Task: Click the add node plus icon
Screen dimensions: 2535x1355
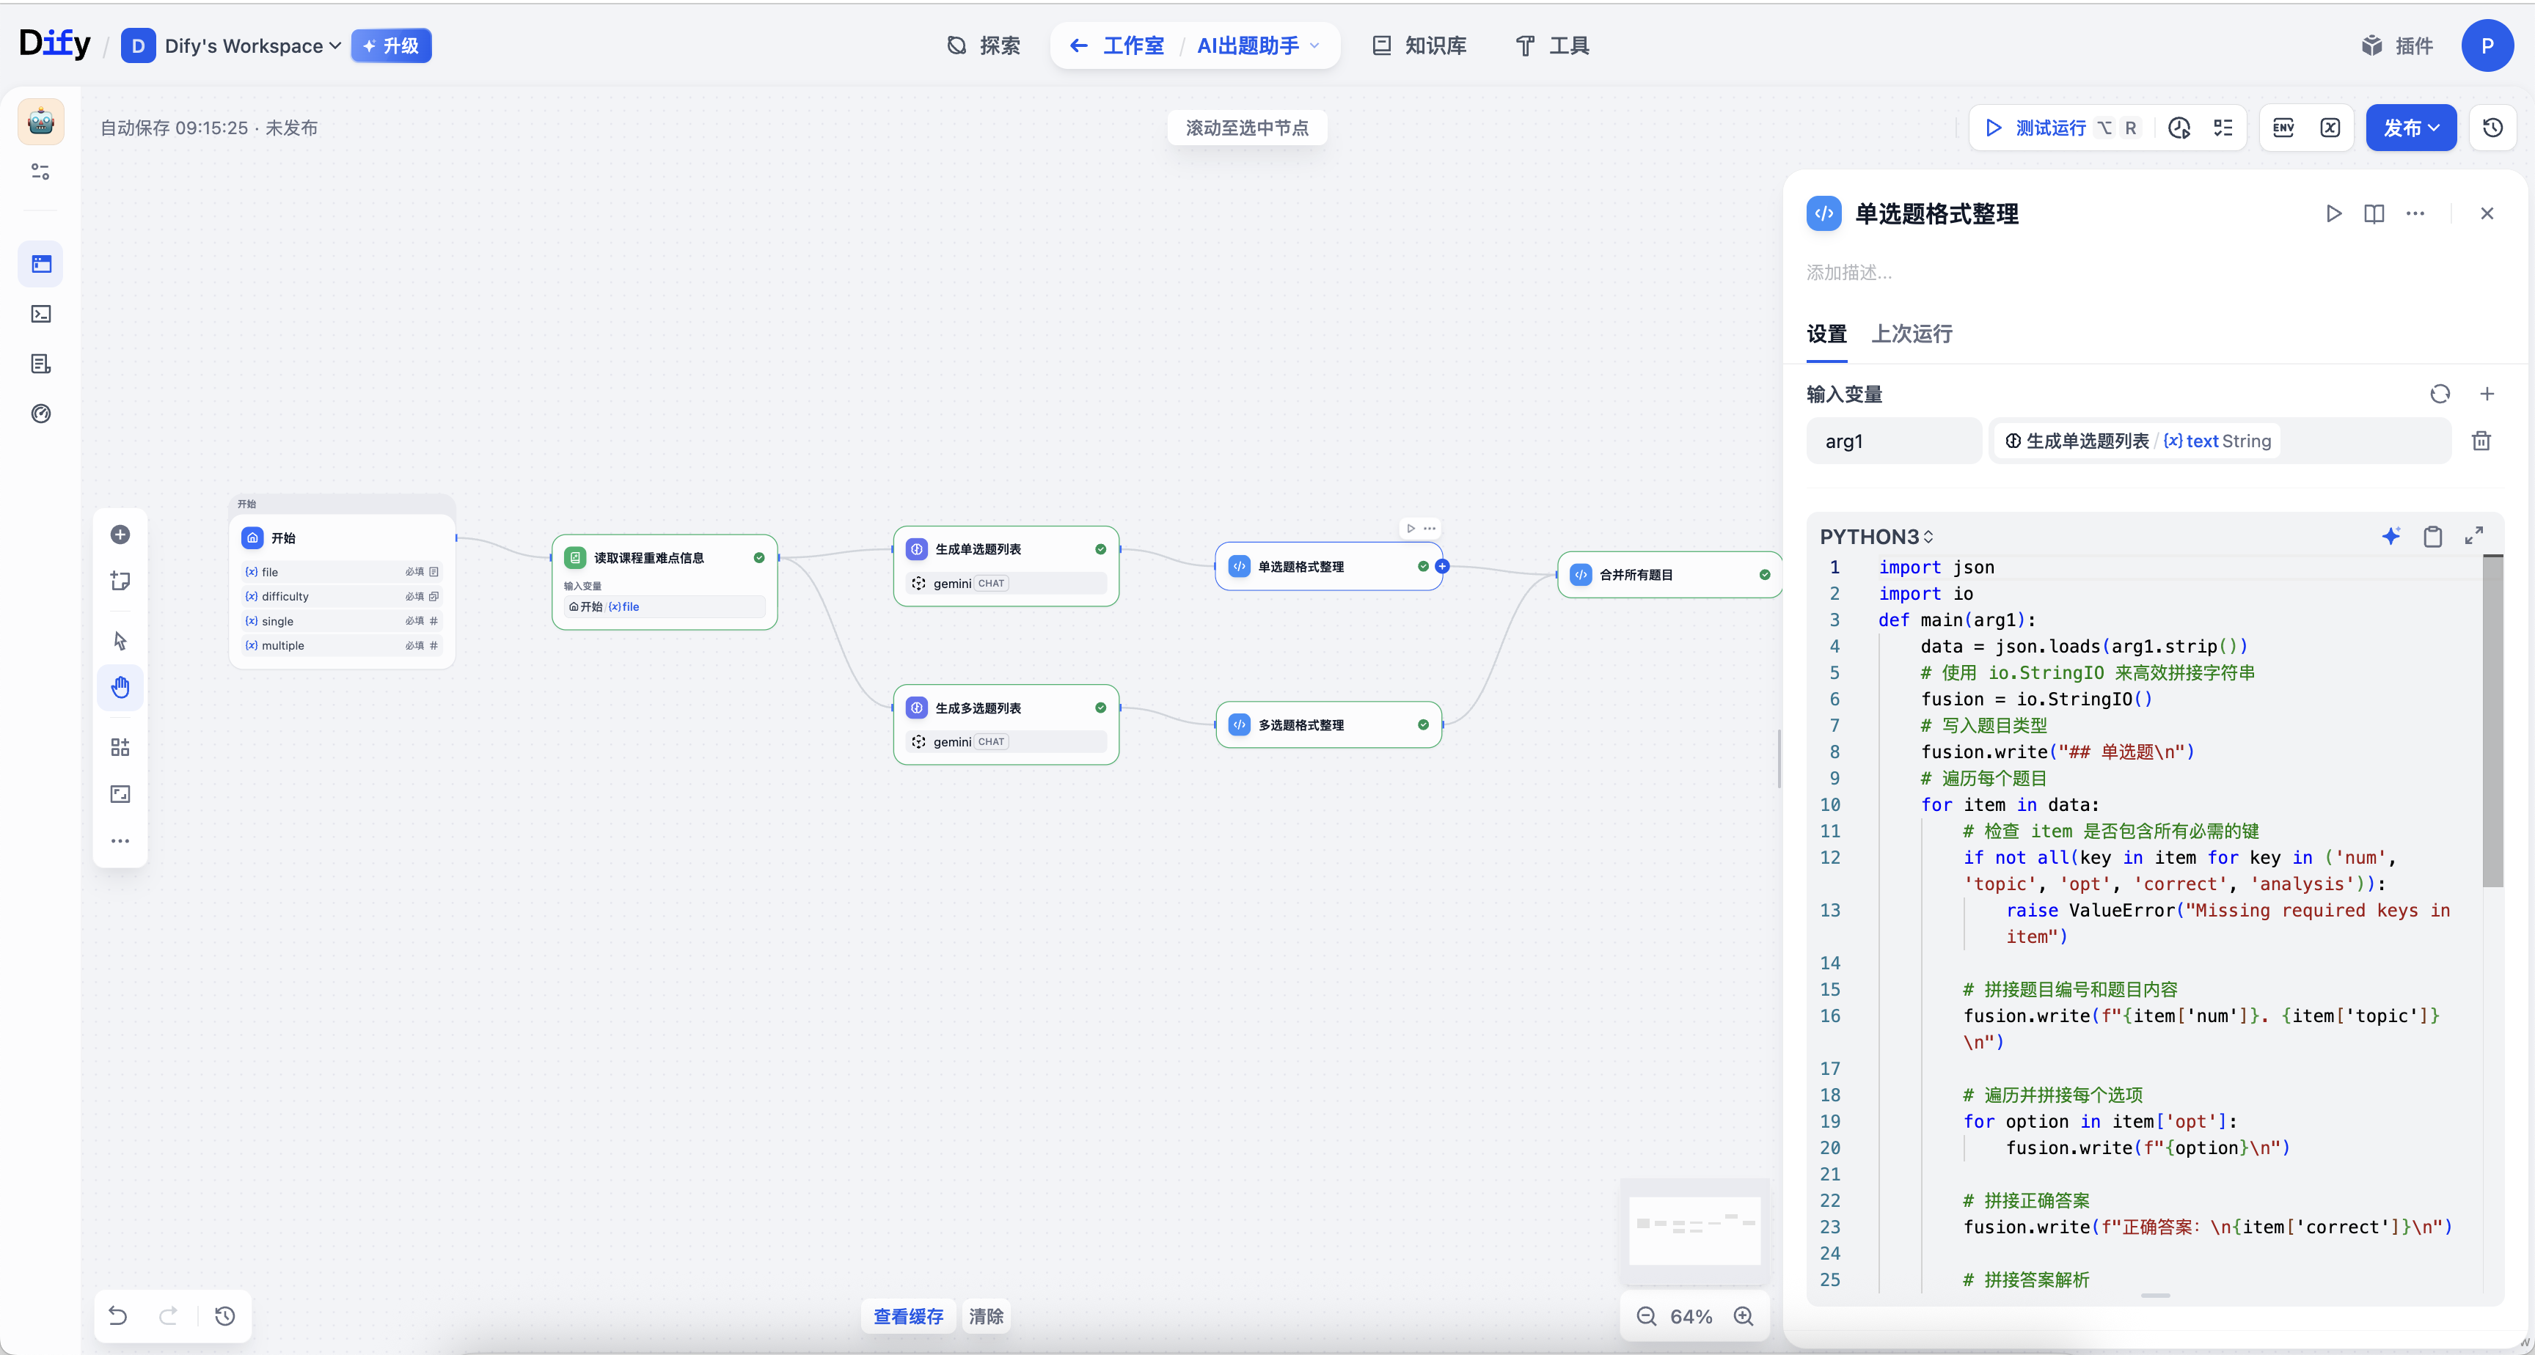Action: (120, 535)
